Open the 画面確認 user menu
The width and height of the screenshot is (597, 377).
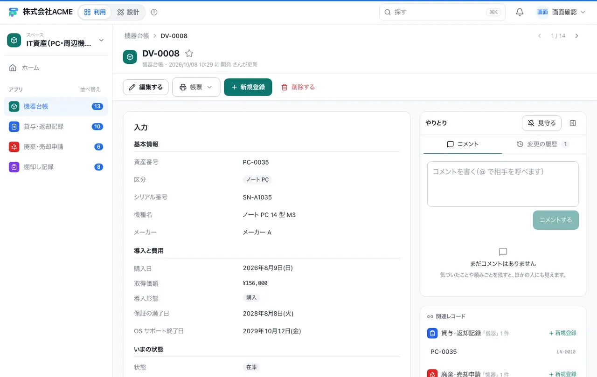[561, 12]
